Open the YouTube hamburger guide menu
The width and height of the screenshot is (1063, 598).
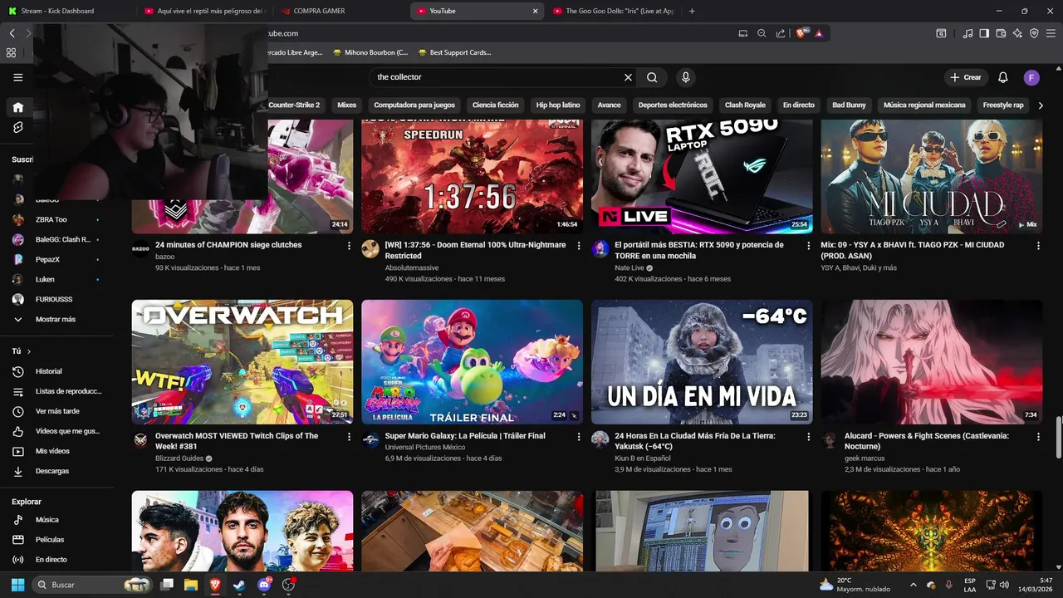17,77
